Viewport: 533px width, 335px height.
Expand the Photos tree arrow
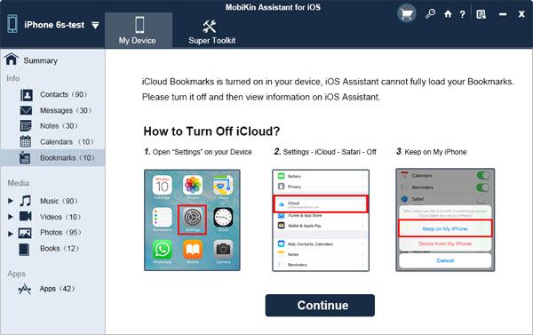(x=11, y=234)
